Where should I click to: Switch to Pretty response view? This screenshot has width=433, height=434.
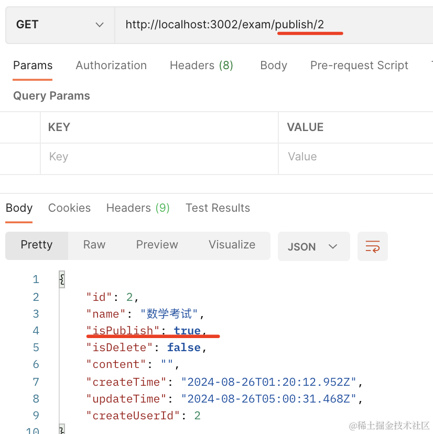click(x=37, y=245)
